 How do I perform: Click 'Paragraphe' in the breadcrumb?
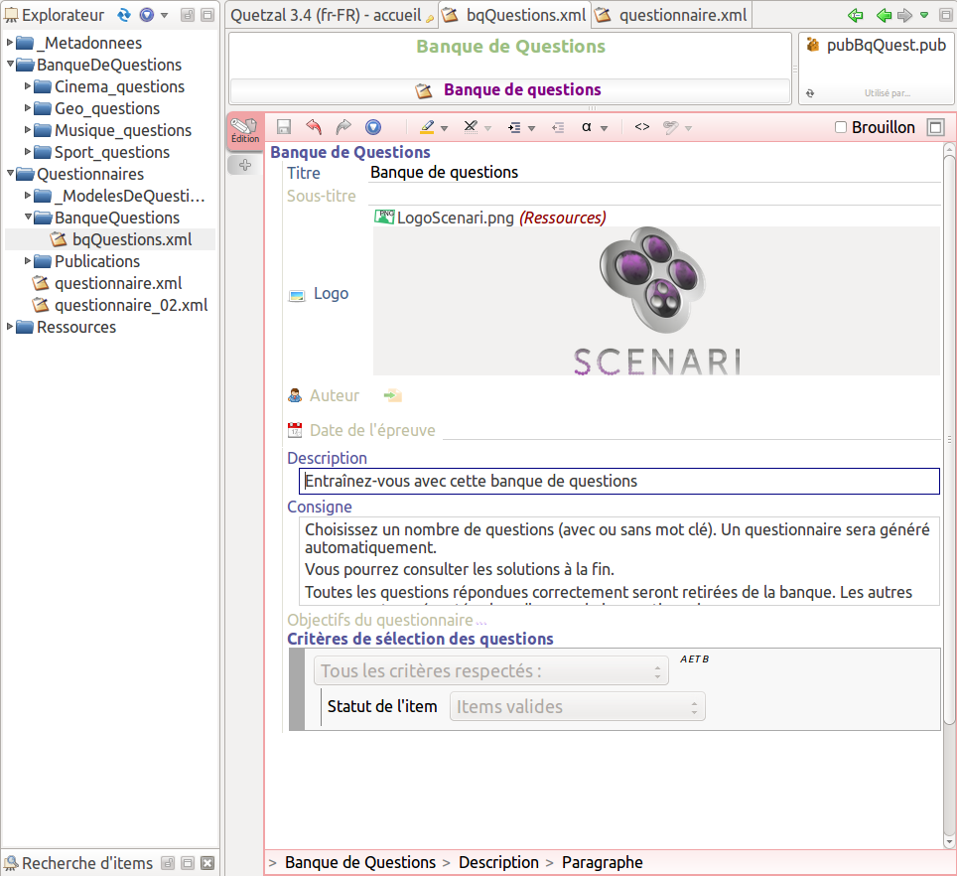(x=603, y=862)
